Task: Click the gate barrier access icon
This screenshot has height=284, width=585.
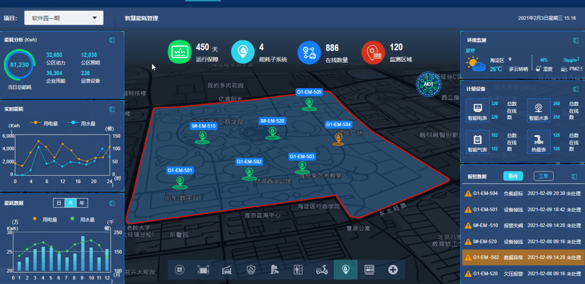Action: (x=203, y=270)
